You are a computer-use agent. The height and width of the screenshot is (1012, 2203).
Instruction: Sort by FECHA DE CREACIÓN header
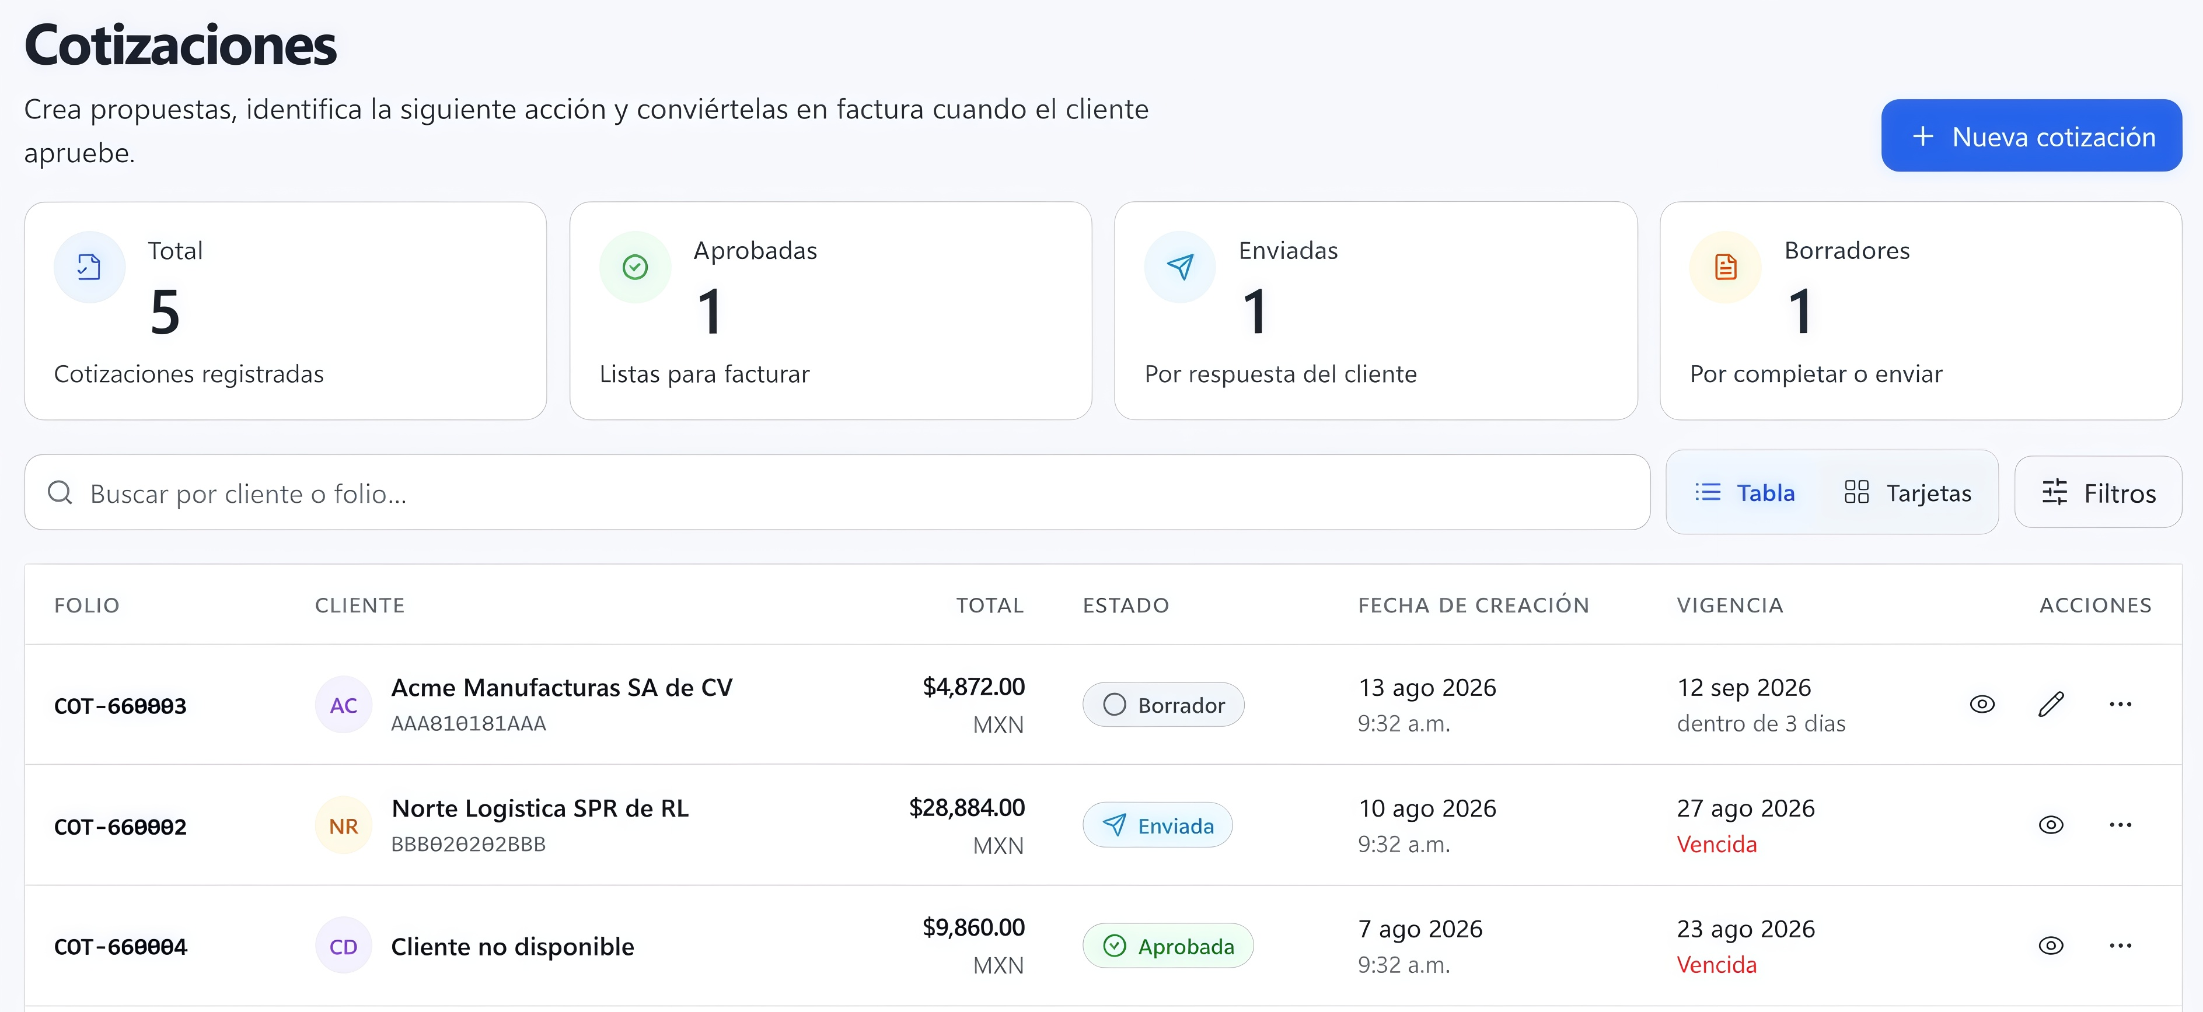pyautogui.click(x=1474, y=605)
